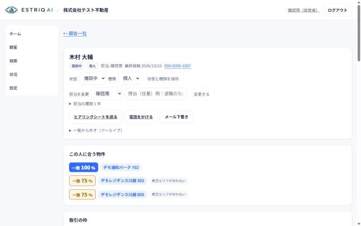Click ヒアリングシートを送る button
Viewport: 361px width, 226px height.
pyautogui.click(x=96, y=117)
